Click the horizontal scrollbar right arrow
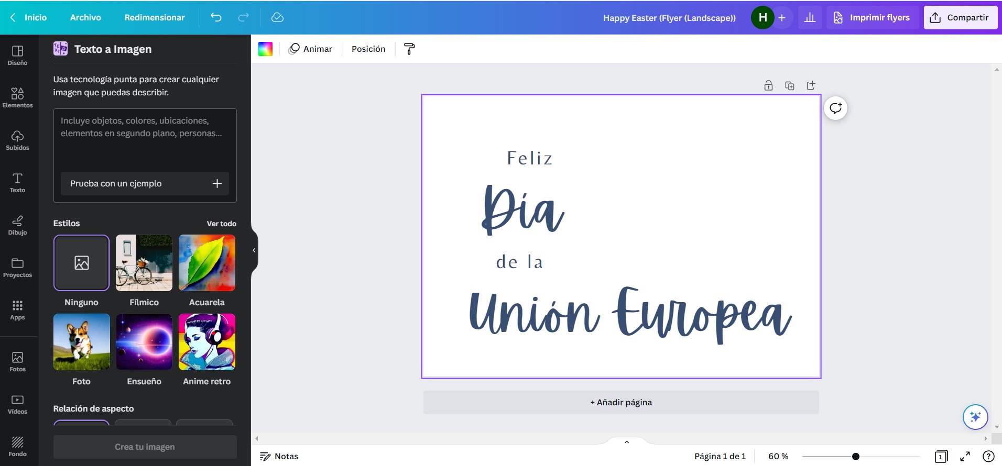This screenshot has height=466, width=1002. [986, 438]
